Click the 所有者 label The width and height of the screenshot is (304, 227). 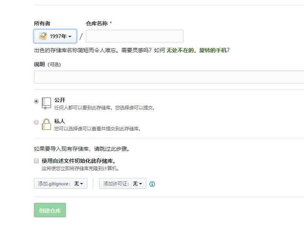pos(42,23)
